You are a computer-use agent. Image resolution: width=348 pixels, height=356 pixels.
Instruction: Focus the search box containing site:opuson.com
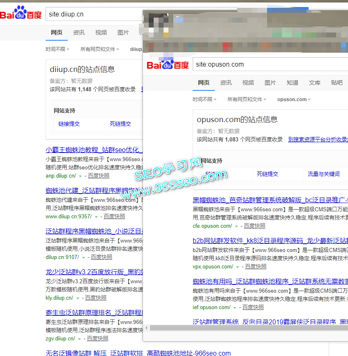click(270, 64)
